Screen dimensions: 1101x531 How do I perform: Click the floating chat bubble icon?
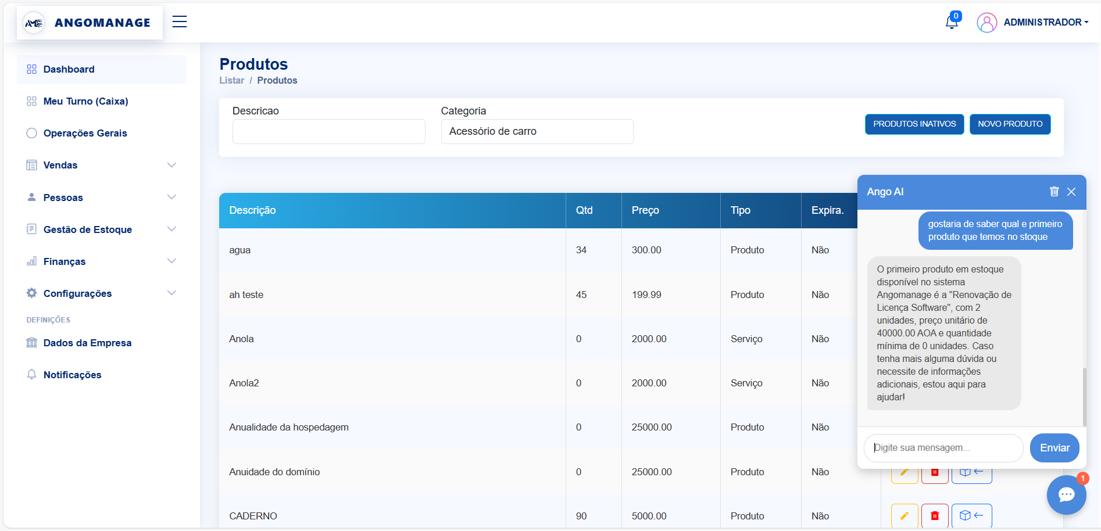tap(1066, 494)
